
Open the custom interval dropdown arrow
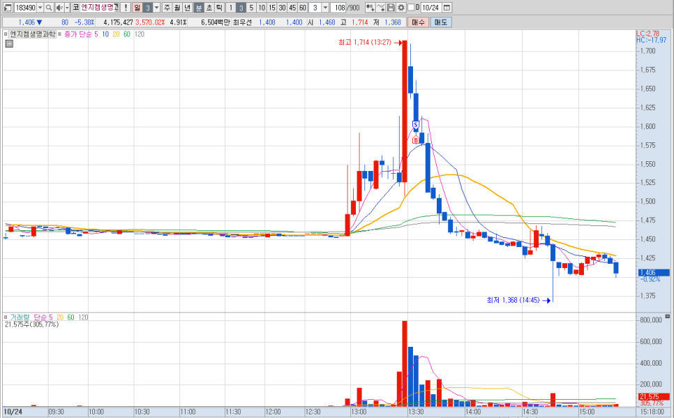point(325,8)
